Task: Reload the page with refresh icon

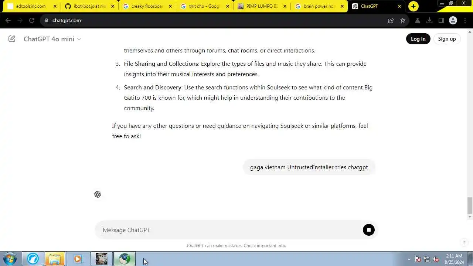Action: point(32,20)
